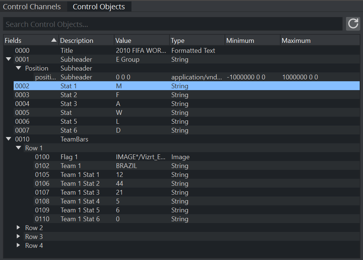Collapse the 0001 Subheader tree node
Screen dimensions: 363x260
point(8,59)
